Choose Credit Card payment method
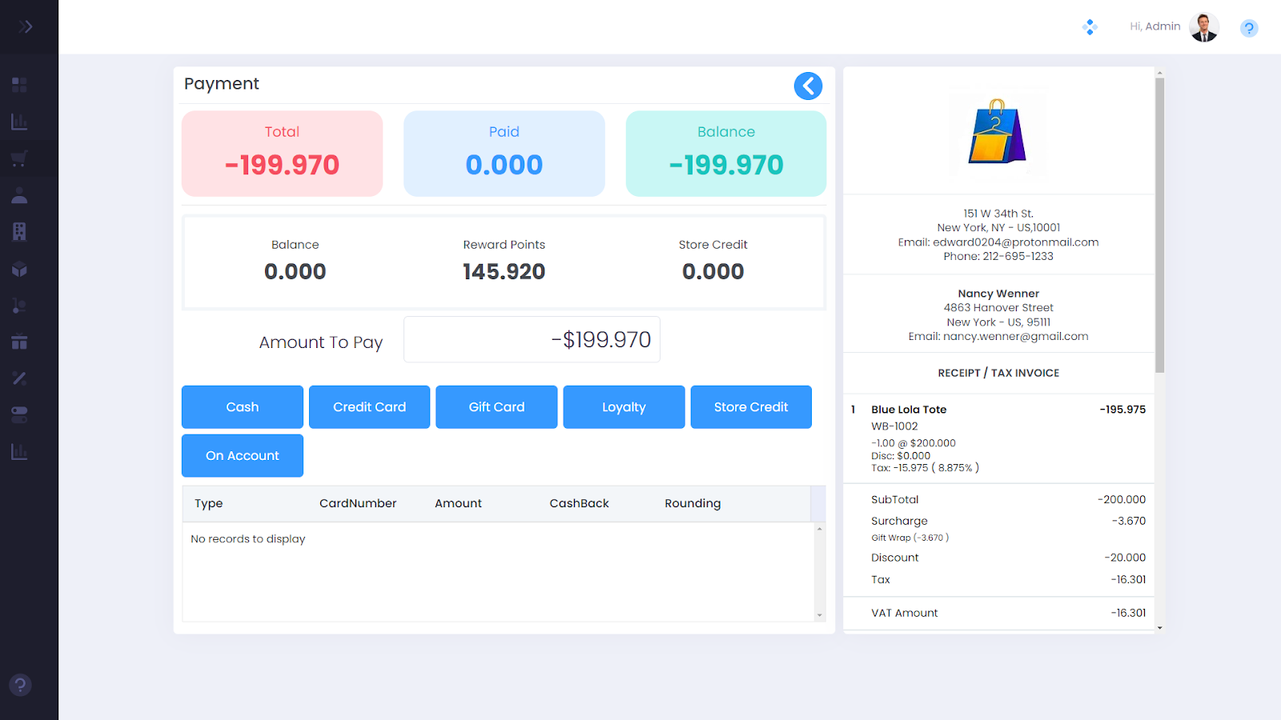The width and height of the screenshot is (1281, 720). tap(369, 407)
